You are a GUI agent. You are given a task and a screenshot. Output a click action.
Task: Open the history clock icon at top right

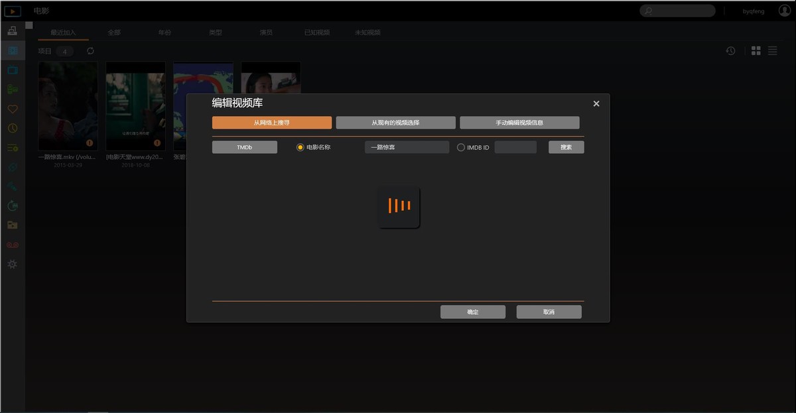[730, 51]
